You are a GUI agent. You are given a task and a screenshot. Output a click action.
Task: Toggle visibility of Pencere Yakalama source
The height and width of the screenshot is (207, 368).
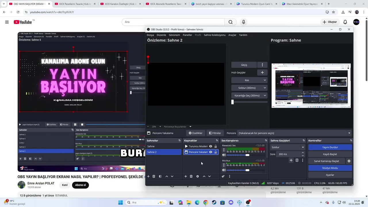pos(211,152)
